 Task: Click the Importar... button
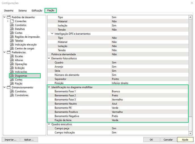pyautogui.click(x=10, y=140)
